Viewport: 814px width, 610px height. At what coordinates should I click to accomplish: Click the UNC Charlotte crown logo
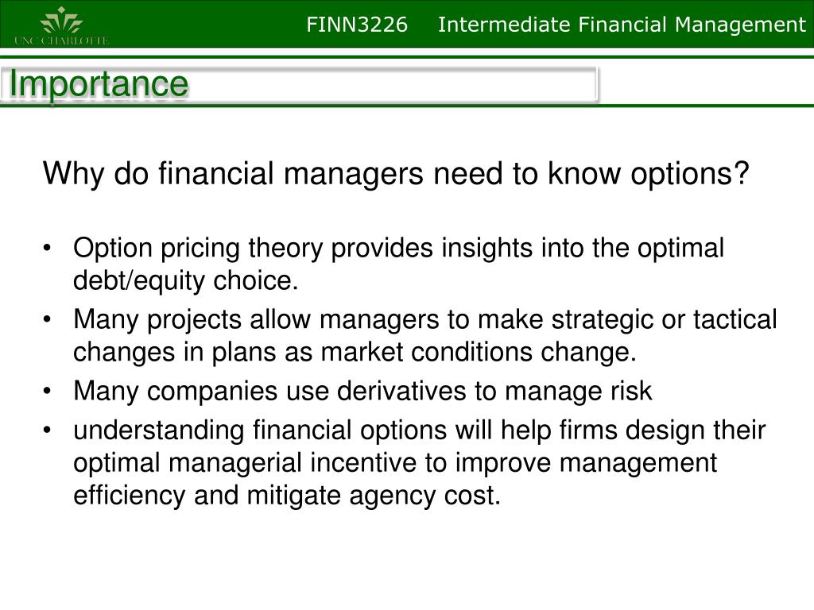tap(61, 20)
